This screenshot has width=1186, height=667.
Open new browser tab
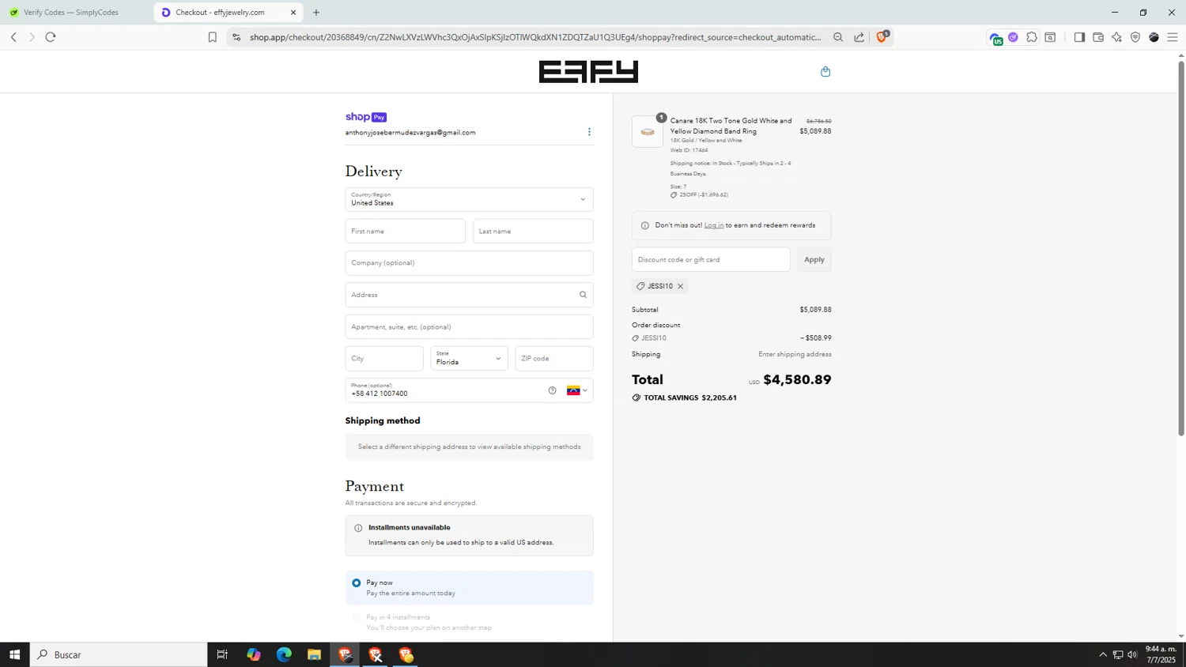click(316, 13)
